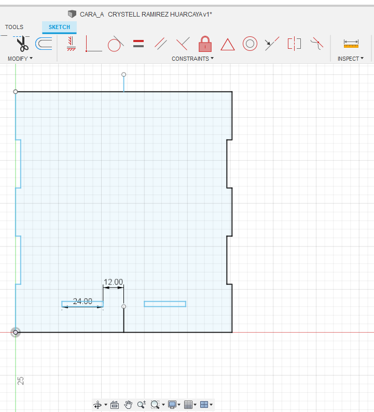Open the Viewports layout icon
Screen dimensions: 374x412
204,405
